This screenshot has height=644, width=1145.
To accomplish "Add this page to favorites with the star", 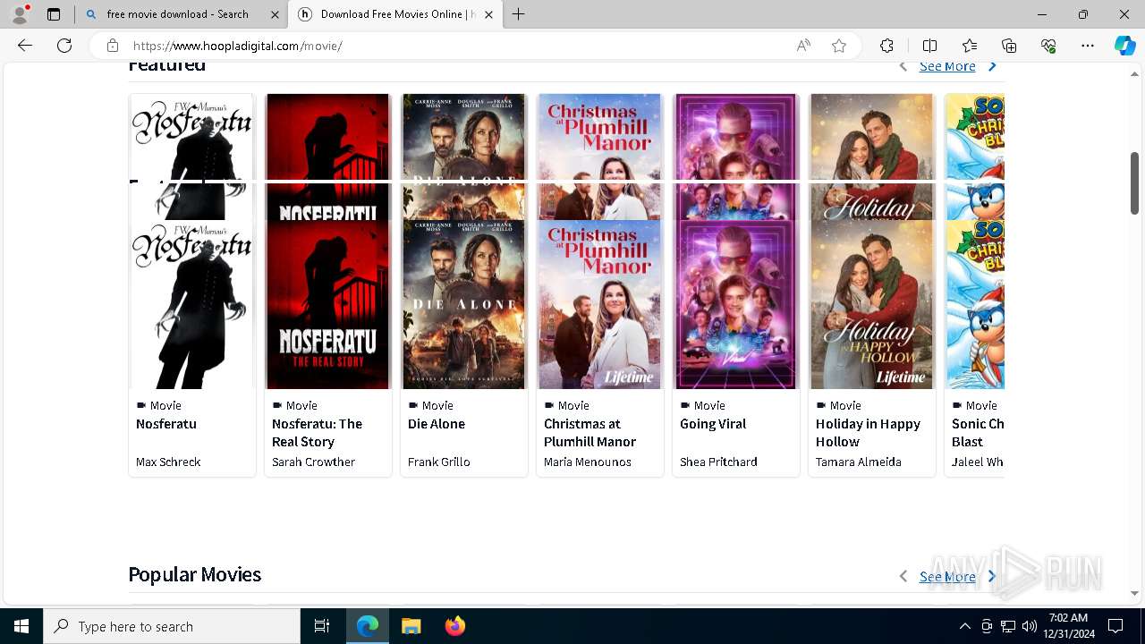I will click(x=839, y=46).
